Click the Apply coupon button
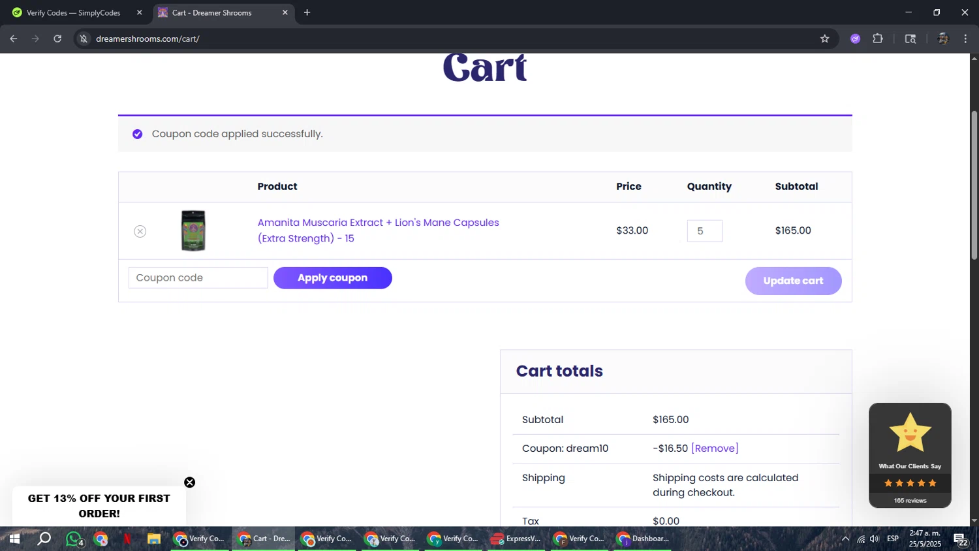 coord(333,277)
